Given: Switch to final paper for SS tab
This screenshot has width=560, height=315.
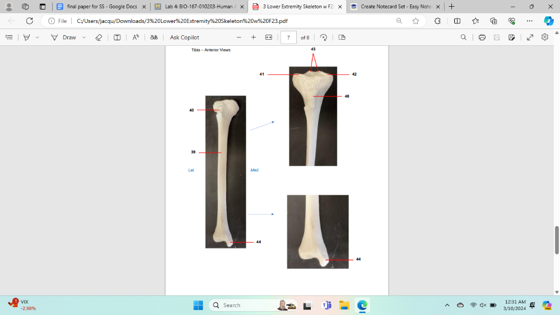Looking at the screenshot, I should (102, 7).
